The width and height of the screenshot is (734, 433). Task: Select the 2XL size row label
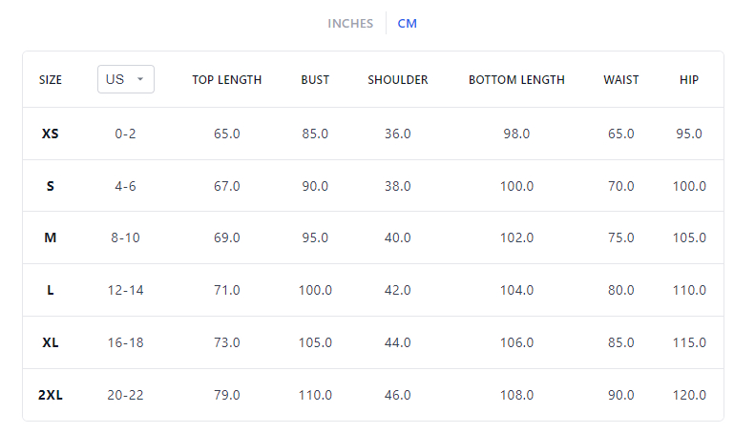(x=51, y=396)
